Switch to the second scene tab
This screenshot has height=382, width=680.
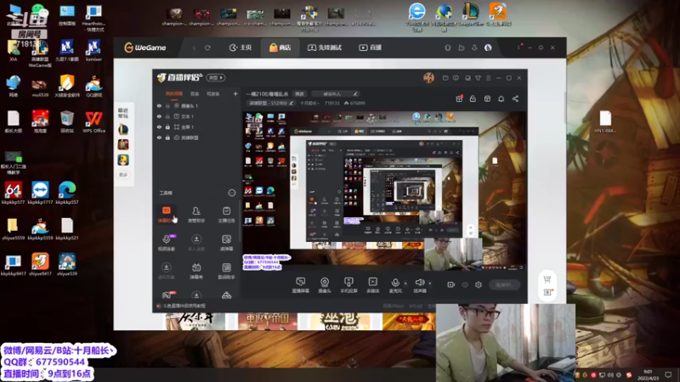click(195, 93)
